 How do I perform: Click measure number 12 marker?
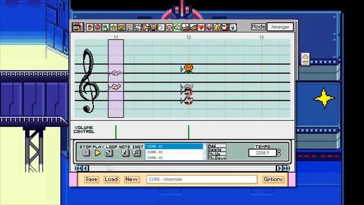[x=188, y=37]
